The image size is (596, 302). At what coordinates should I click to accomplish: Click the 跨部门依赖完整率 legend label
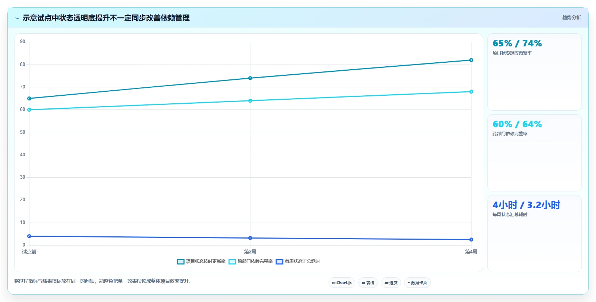[x=255, y=261]
